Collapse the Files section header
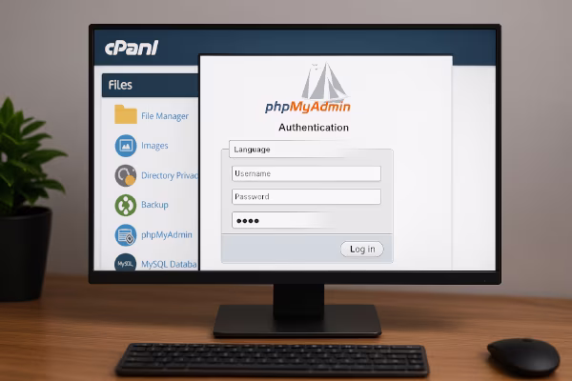 tap(151, 85)
